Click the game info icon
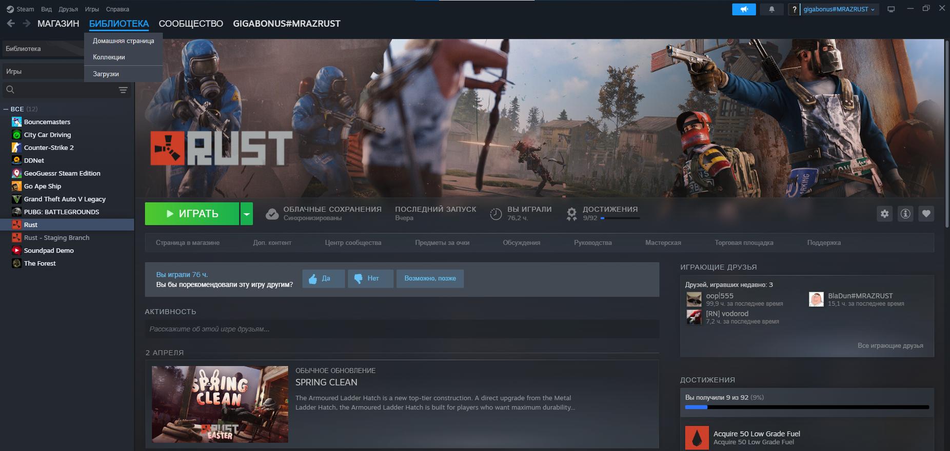Viewport: 950px width, 451px height. tap(905, 214)
